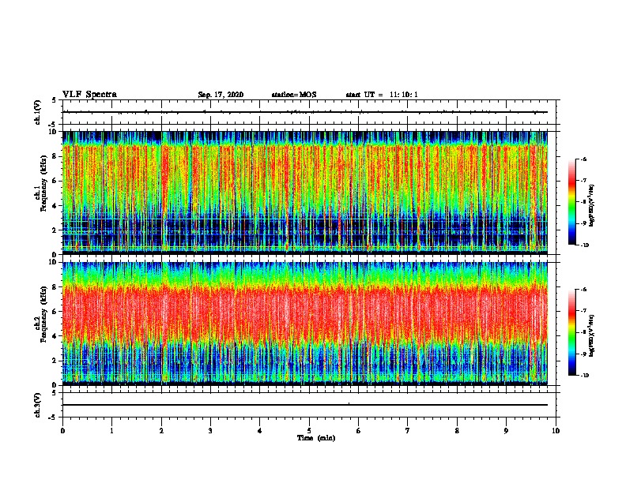Click time-axis tick label "10"

[556, 431]
